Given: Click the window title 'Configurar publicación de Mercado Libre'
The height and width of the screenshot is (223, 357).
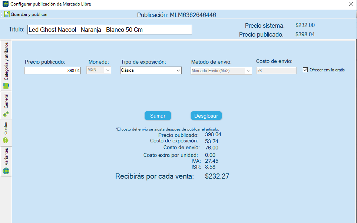Looking at the screenshot, I should click(50, 4).
